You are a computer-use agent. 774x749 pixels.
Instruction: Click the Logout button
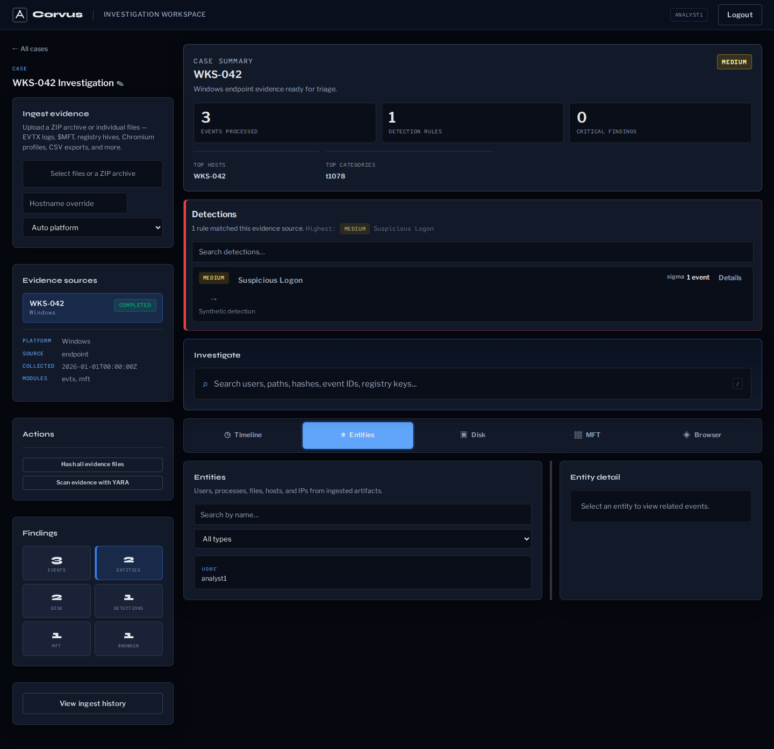click(740, 15)
